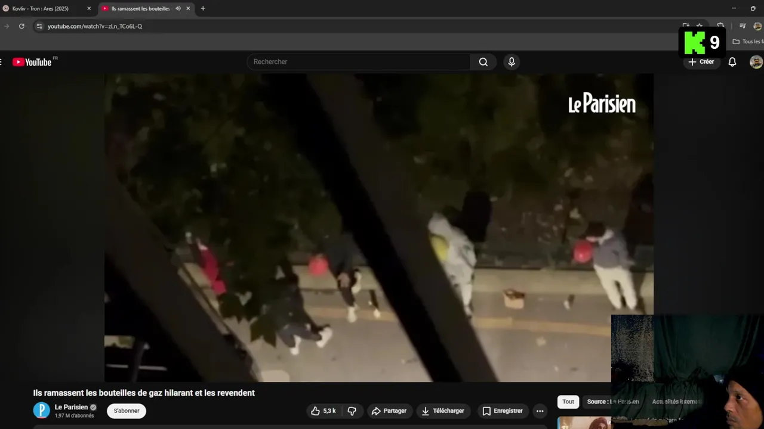The image size is (764, 429).
Task: Open Chrome media control icon
Action: pos(743,26)
